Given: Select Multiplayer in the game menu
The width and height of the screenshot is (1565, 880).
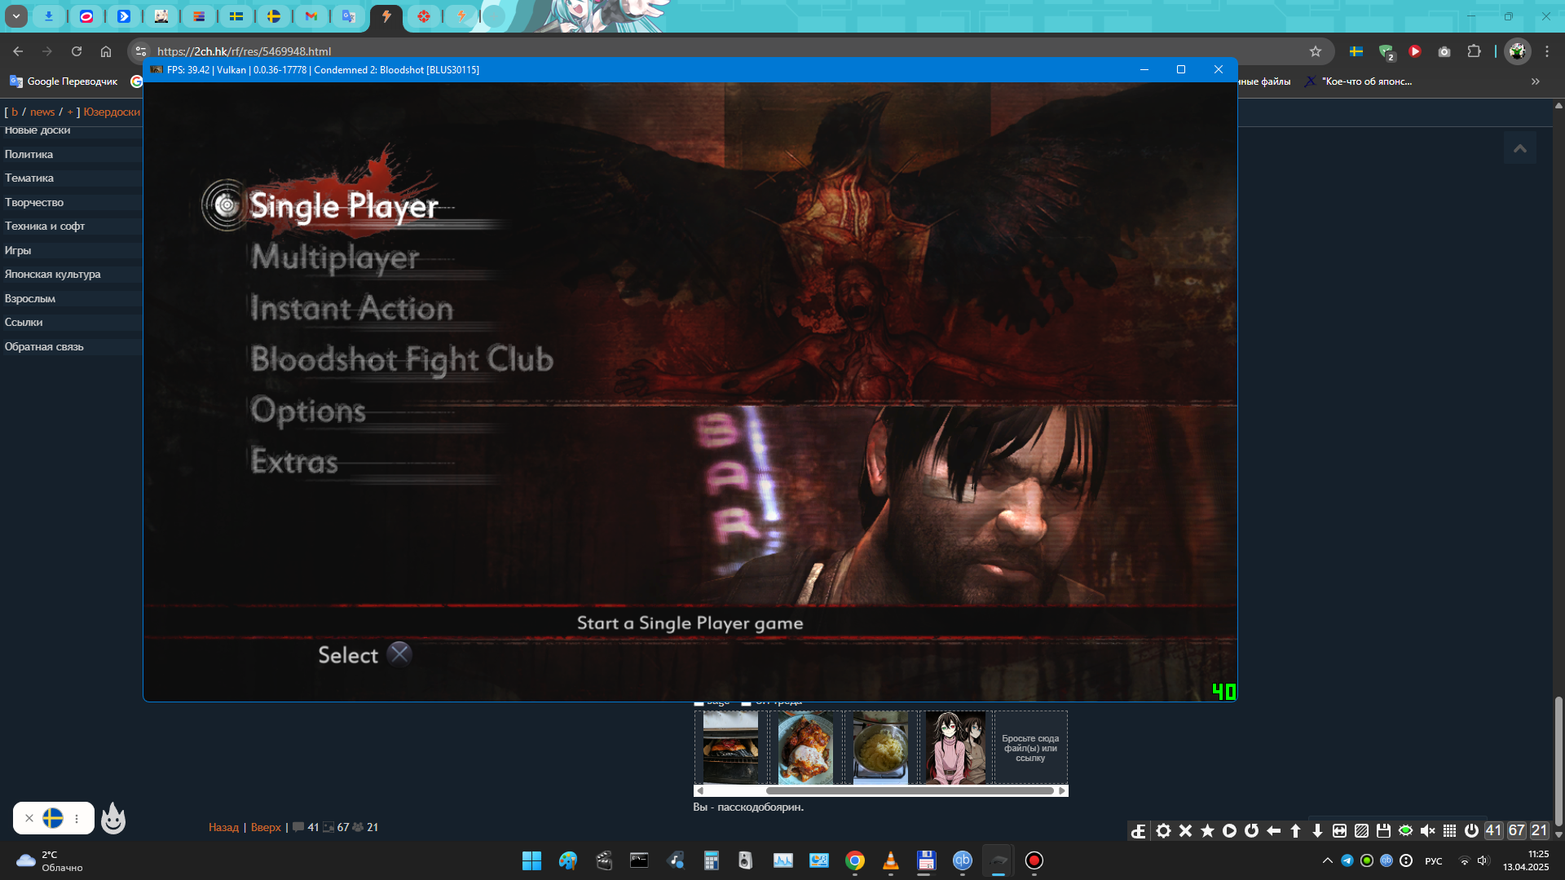Looking at the screenshot, I should pyautogui.click(x=335, y=257).
